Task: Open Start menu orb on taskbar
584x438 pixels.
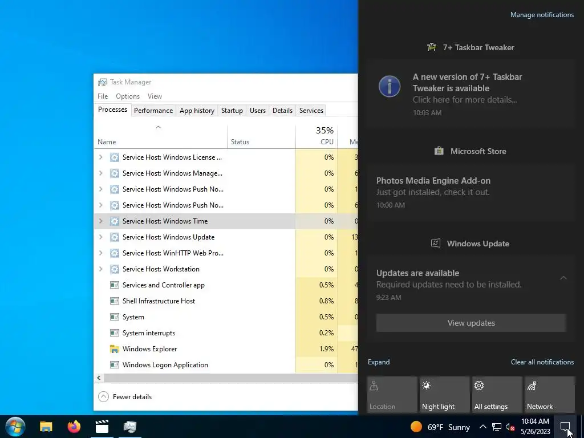Action: 15,427
